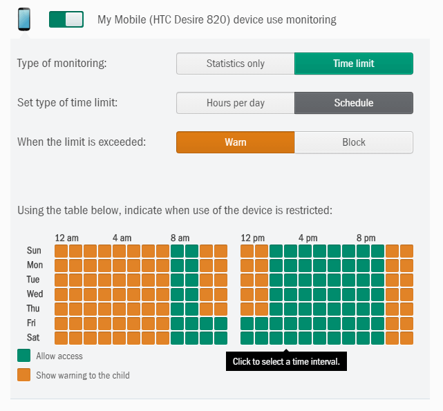This screenshot has height=411, width=443.
Task: Select Sunday 12 am schedule cell
Action: (62, 251)
